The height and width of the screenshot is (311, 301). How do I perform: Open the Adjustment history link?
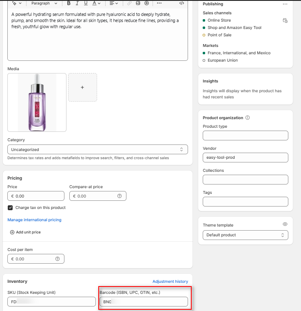tap(170, 282)
